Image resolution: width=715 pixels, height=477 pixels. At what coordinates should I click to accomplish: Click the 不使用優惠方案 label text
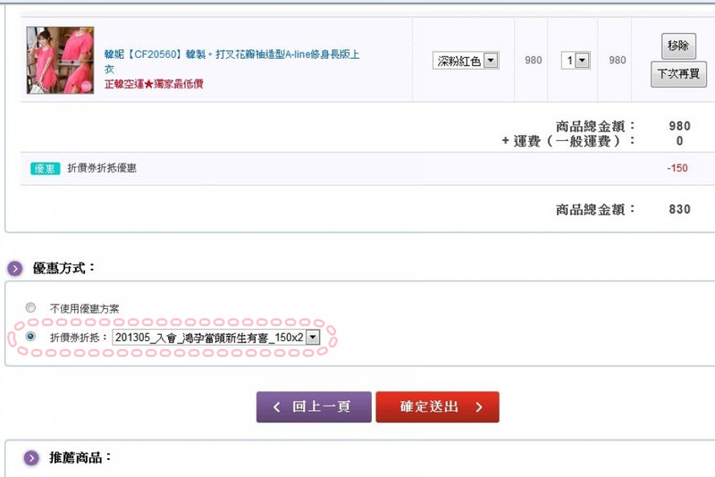(x=84, y=309)
